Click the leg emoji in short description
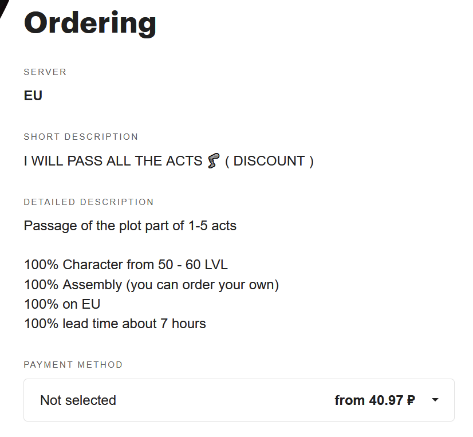Viewport: 473px width, 437px height. (213, 161)
